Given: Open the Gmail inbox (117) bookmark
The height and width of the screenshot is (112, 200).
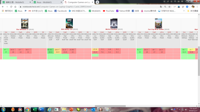Looking at the screenshot, I should click(x=36, y=11).
